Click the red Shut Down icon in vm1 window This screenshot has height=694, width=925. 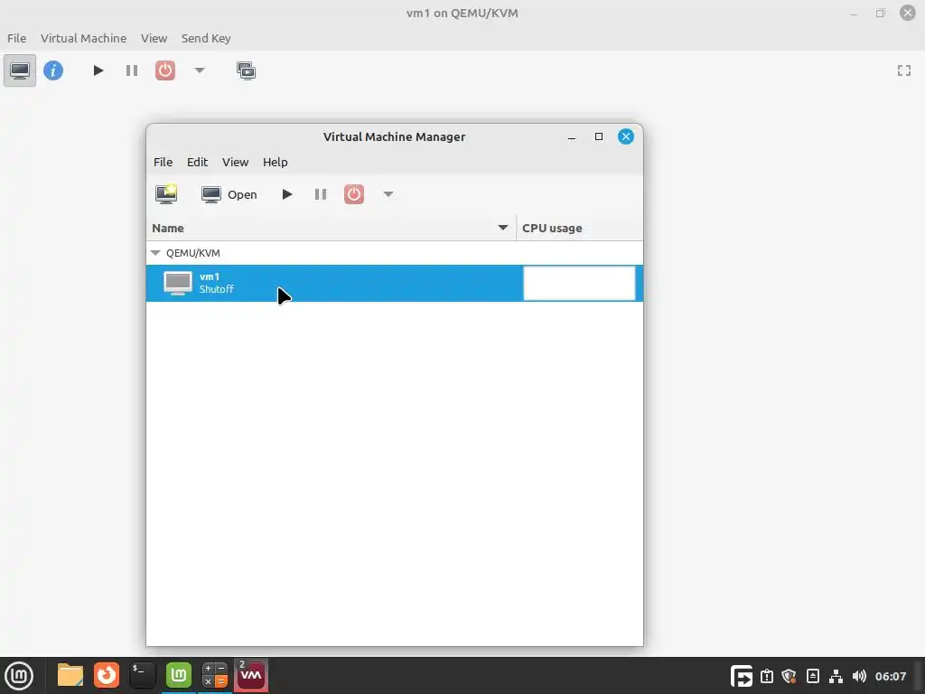pyautogui.click(x=165, y=70)
